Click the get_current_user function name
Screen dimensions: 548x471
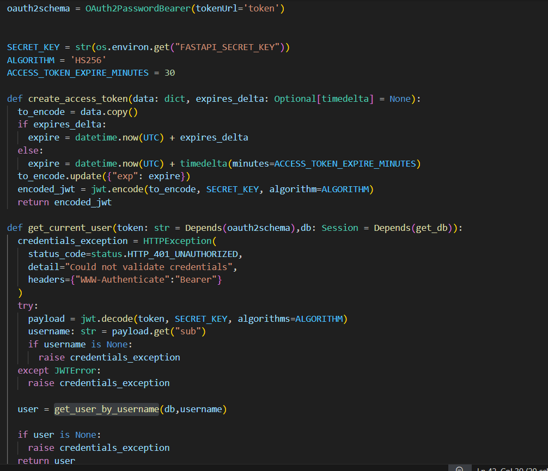coord(70,228)
